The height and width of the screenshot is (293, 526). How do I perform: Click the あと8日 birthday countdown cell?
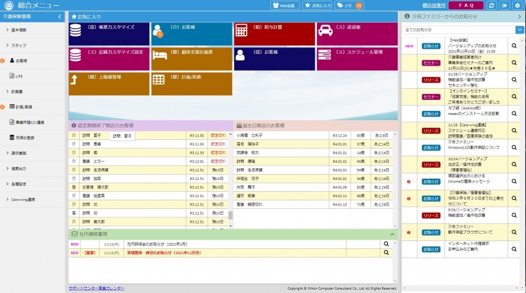(381, 135)
